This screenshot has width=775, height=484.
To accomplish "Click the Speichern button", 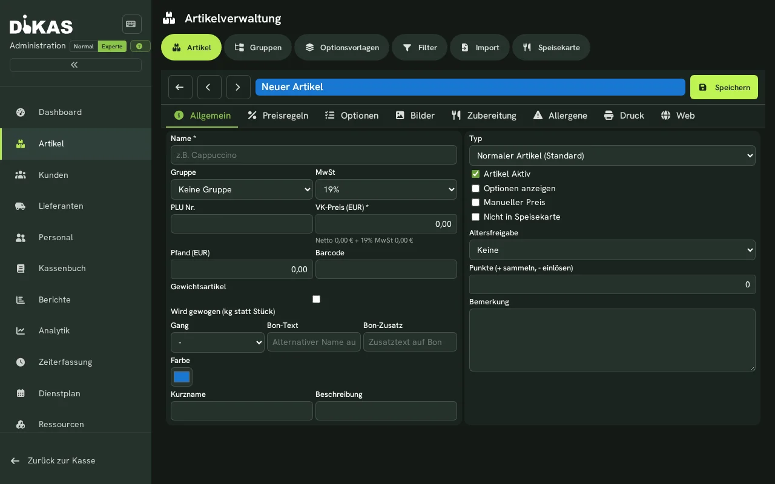I will click(x=724, y=87).
